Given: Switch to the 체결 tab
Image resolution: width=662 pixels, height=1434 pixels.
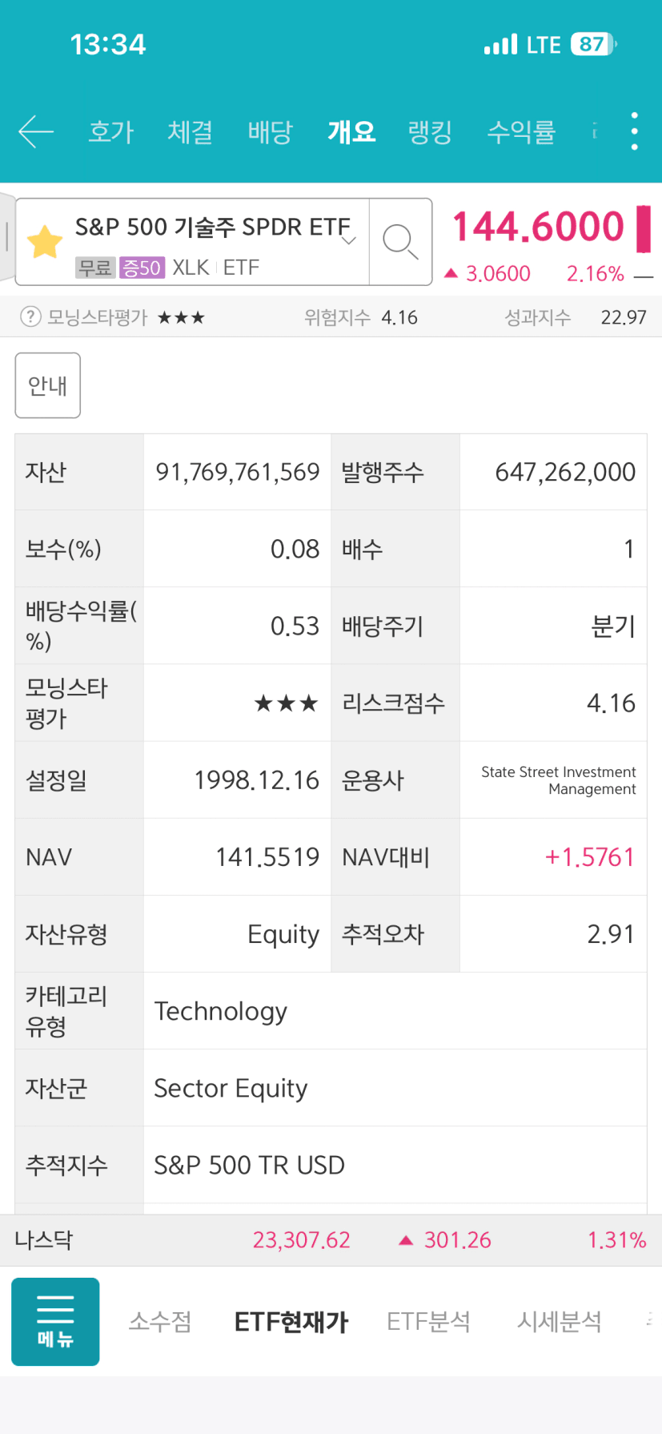Looking at the screenshot, I should pos(190,131).
